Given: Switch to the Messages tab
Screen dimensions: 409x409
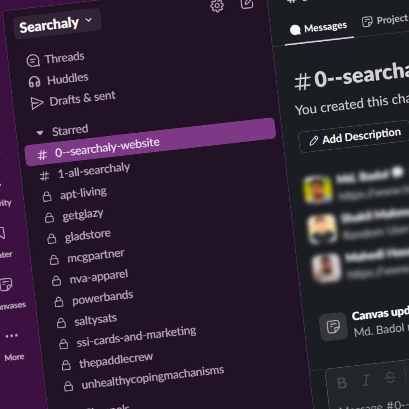Looking at the screenshot, I should 319,28.
